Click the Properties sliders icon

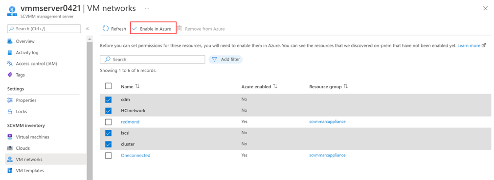(10, 100)
